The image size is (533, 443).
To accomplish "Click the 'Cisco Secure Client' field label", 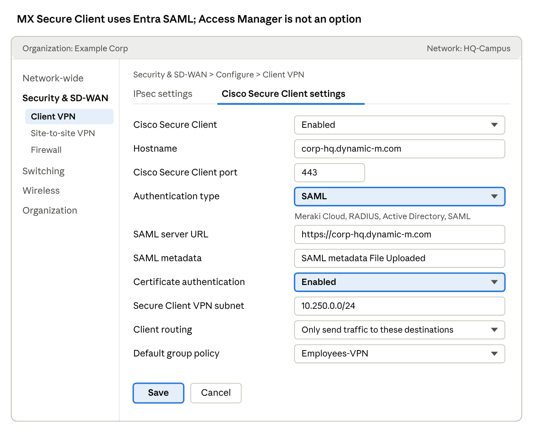I will [x=175, y=125].
